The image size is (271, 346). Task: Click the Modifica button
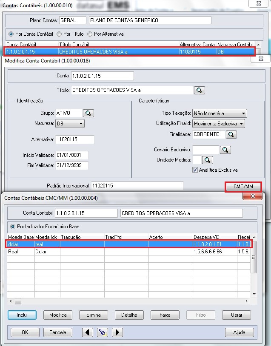click(x=58, y=315)
